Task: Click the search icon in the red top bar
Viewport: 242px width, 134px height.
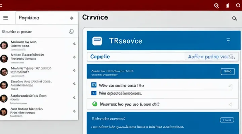Action: (x=216, y=5)
